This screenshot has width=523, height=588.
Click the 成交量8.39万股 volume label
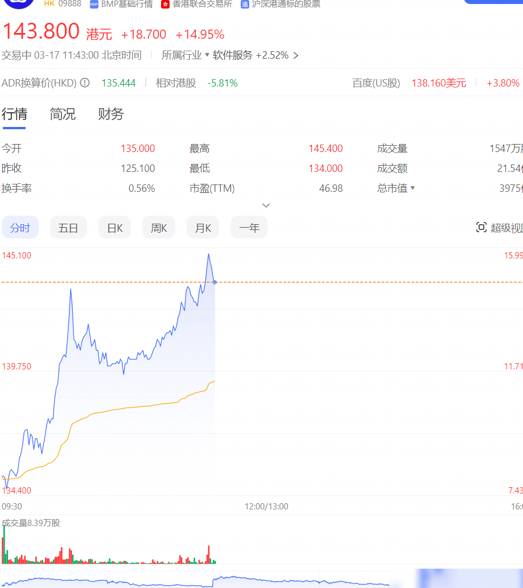pyautogui.click(x=31, y=523)
